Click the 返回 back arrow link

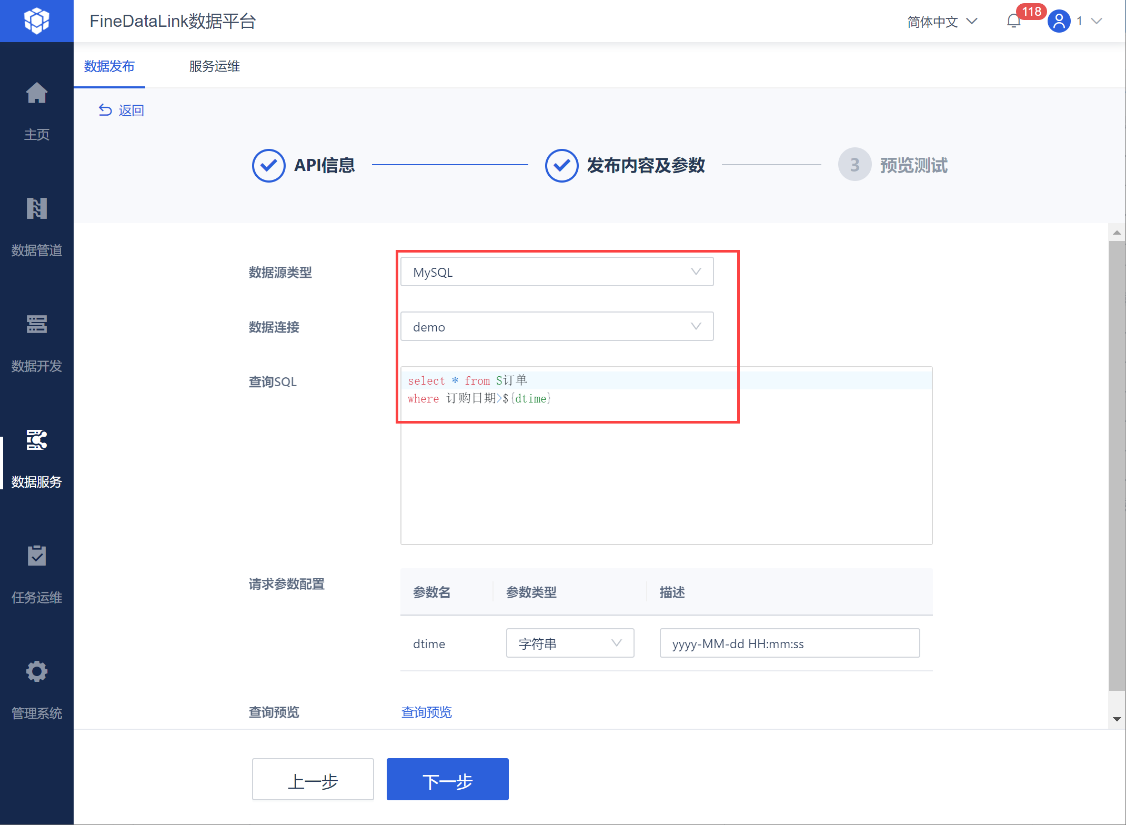121,110
